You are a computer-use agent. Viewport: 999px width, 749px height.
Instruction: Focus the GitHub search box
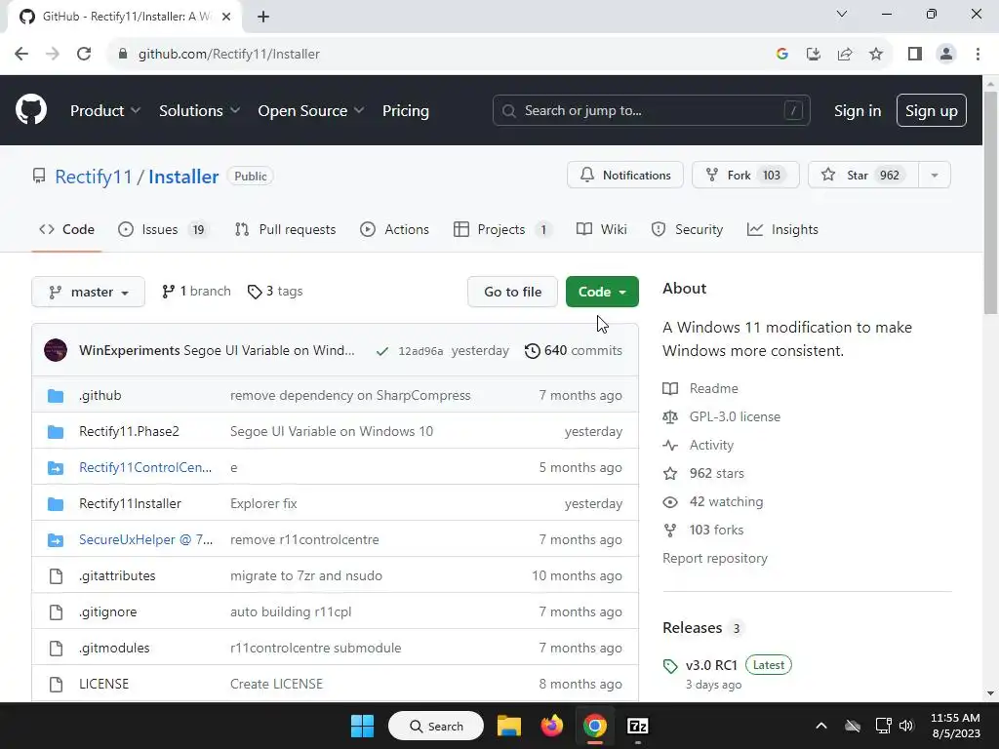click(x=651, y=111)
